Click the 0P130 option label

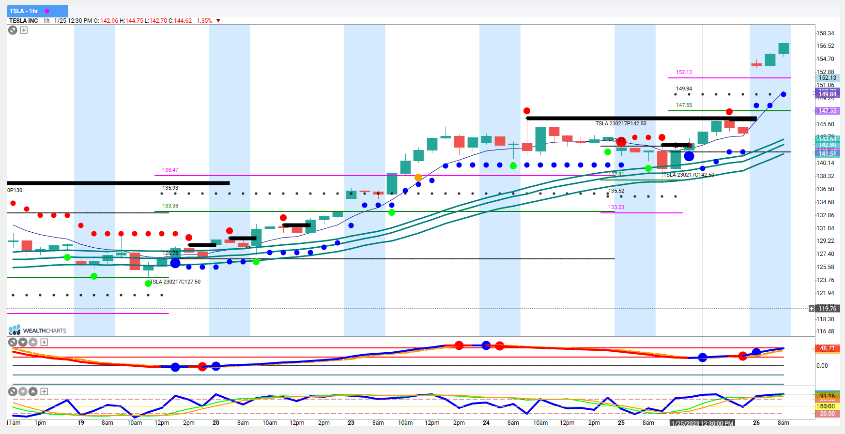click(15, 191)
